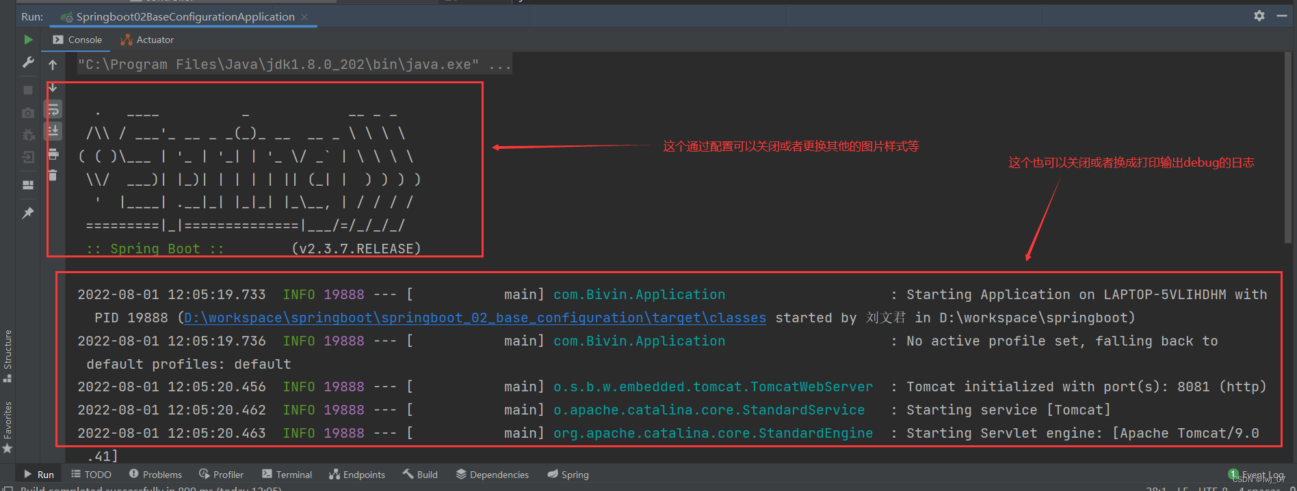
Task: Toggle soft-wrap in the console
Action: click(53, 109)
